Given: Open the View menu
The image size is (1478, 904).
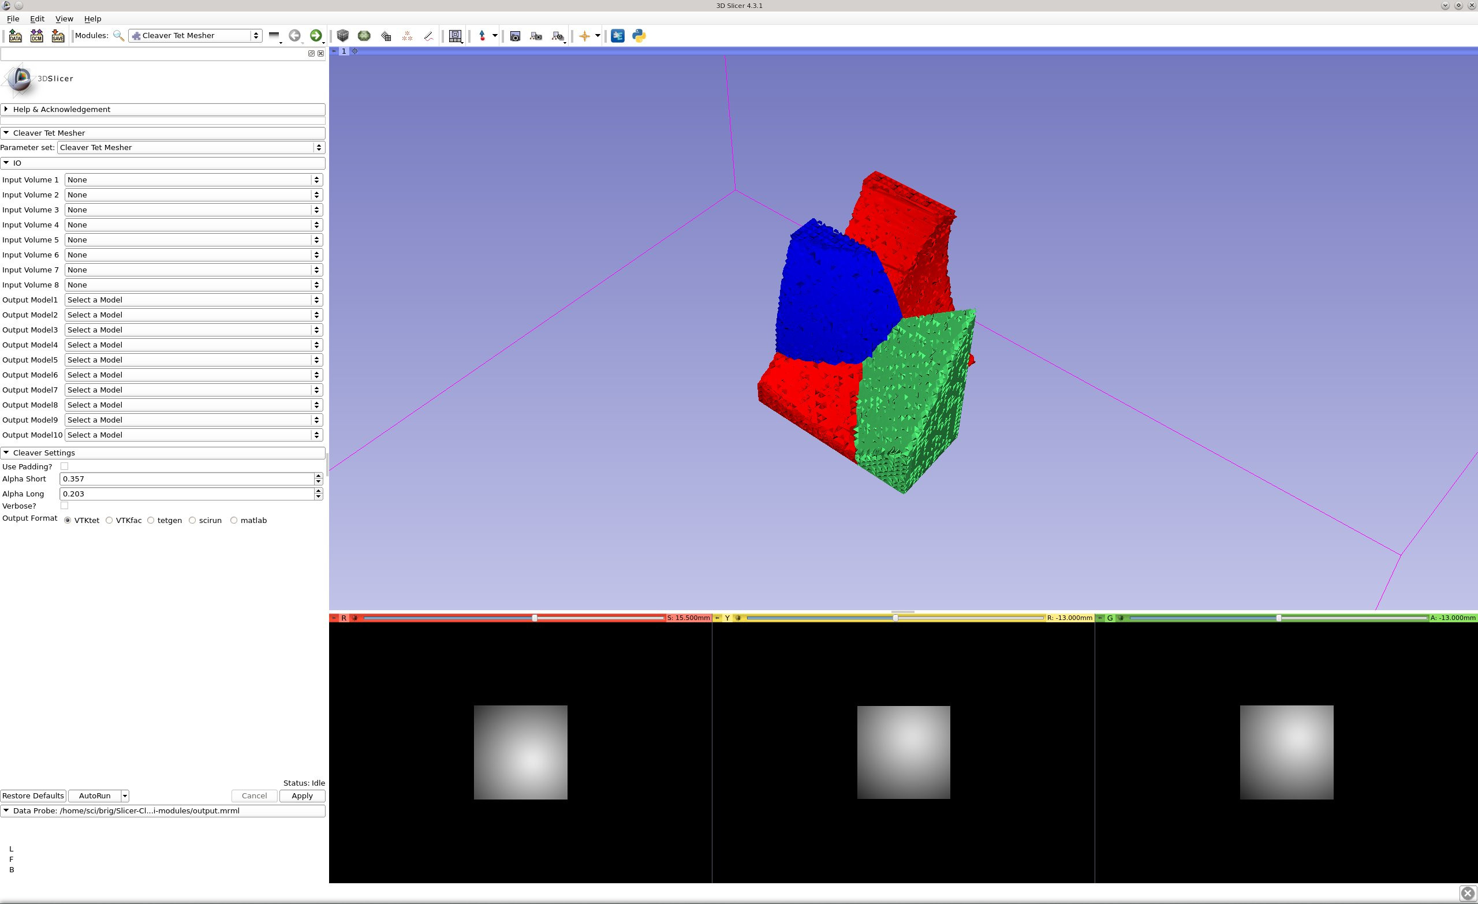Looking at the screenshot, I should [x=64, y=18].
